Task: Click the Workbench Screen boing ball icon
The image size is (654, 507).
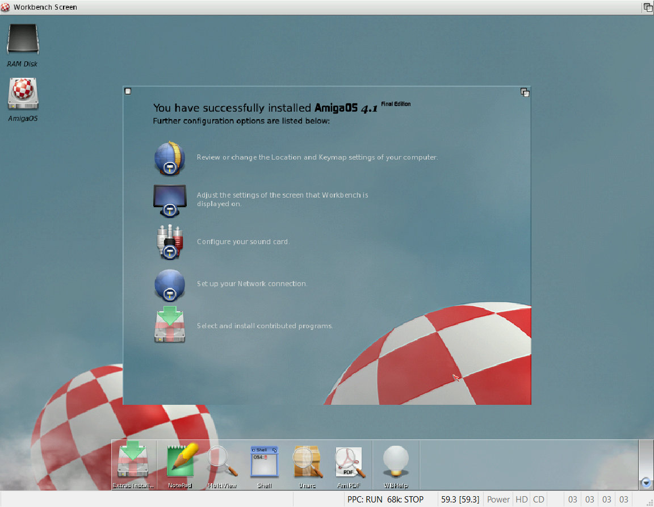Action: click(6, 7)
